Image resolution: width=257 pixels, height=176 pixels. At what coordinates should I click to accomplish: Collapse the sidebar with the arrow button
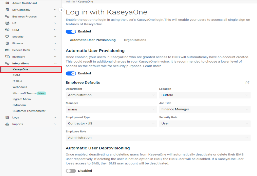coord(61,10)
